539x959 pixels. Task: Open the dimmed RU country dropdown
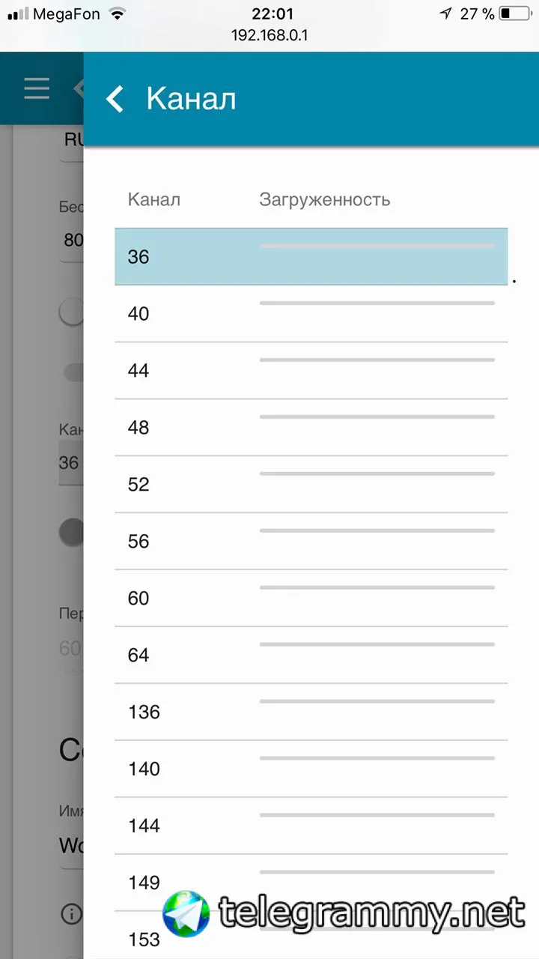pyautogui.click(x=72, y=140)
